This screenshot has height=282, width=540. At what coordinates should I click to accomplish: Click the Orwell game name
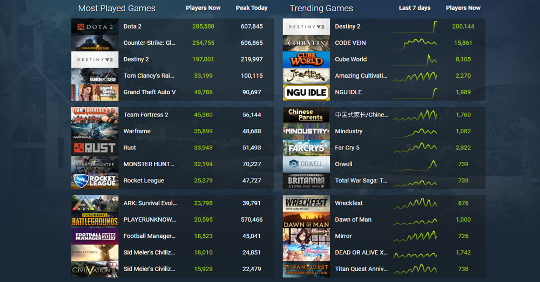(x=343, y=164)
